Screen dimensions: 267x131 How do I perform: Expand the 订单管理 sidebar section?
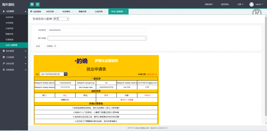click(14, 57)
